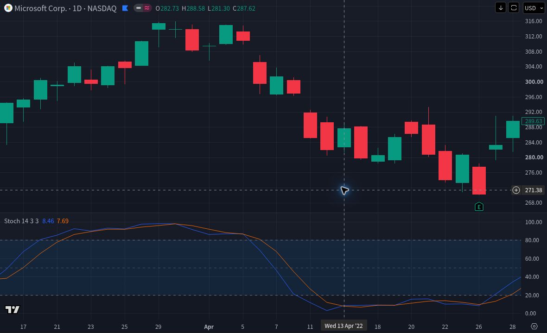This screenshot has width=547, height=333.
Task: Click the 300.00 price axis label
Action: tap(534, 82)
